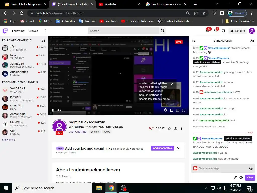
Task: Open the Clix Fortnite channel
Action: click(x=24, y=132)
